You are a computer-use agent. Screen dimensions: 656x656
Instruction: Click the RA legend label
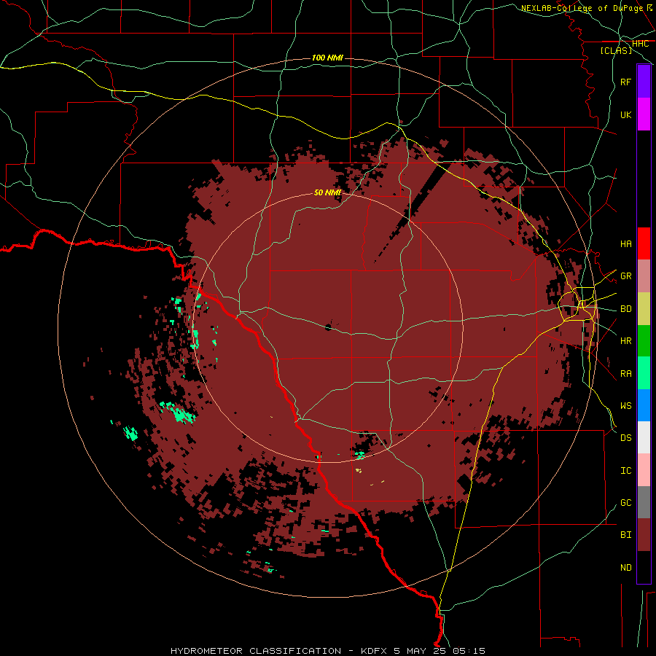pos(626,373)
